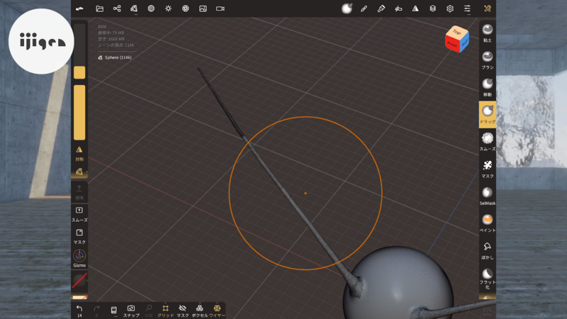The width and height of the screenshot is (567, 319).
Task: Snap to red Front face on view cube
Action: [451, 44]
